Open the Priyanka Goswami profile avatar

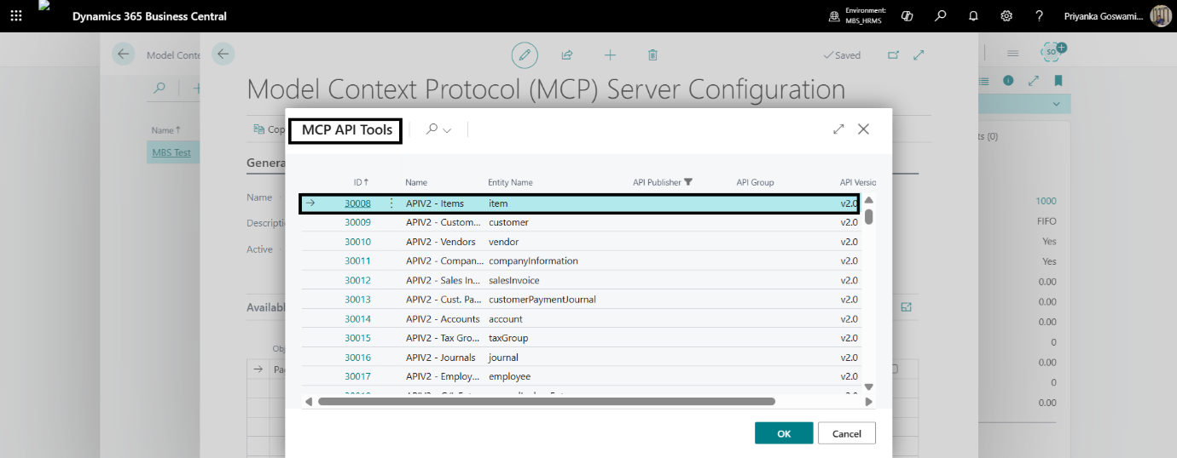coord(1161,16)
